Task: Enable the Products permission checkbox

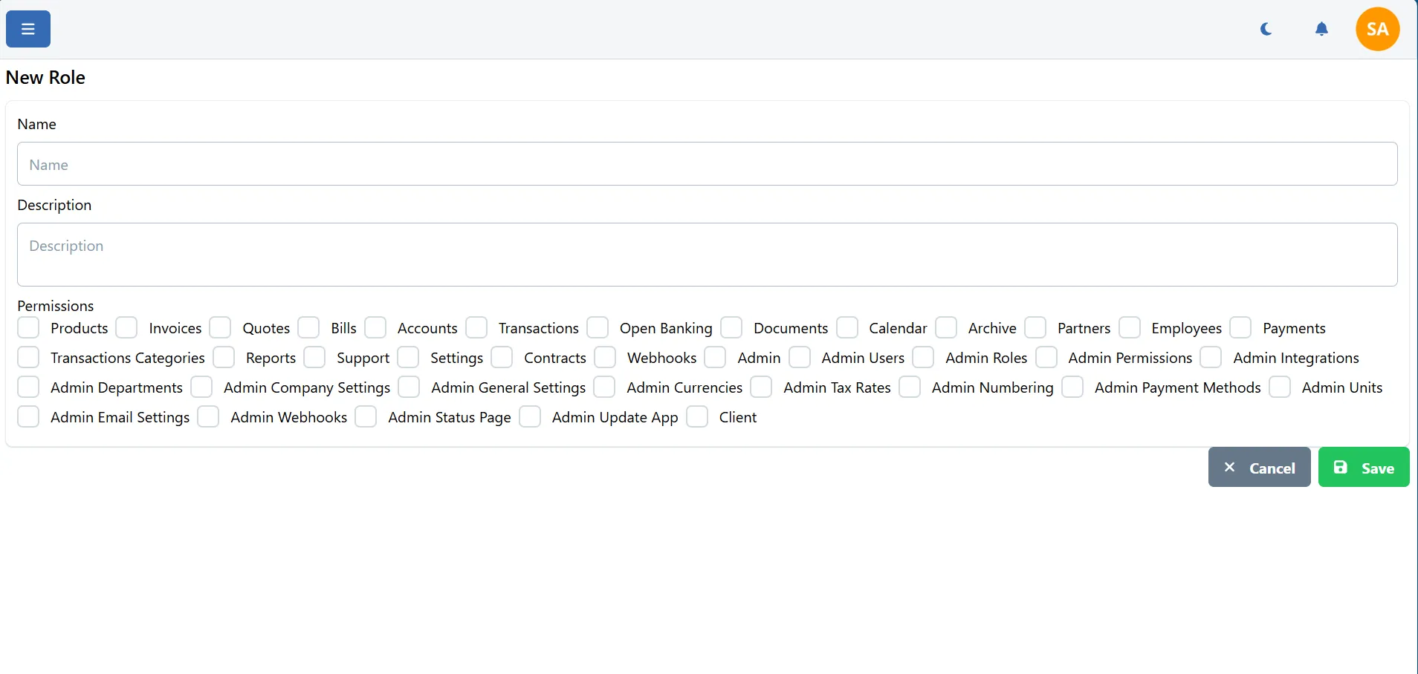Action: [28, 327]
